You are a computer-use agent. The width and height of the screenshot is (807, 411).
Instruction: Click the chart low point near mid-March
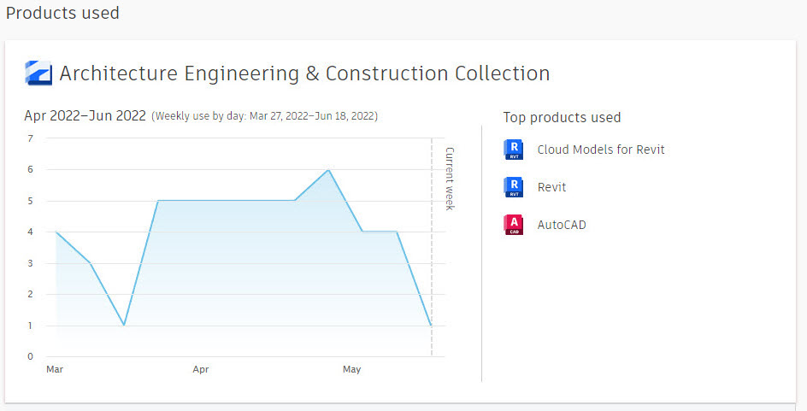[124, 325]
